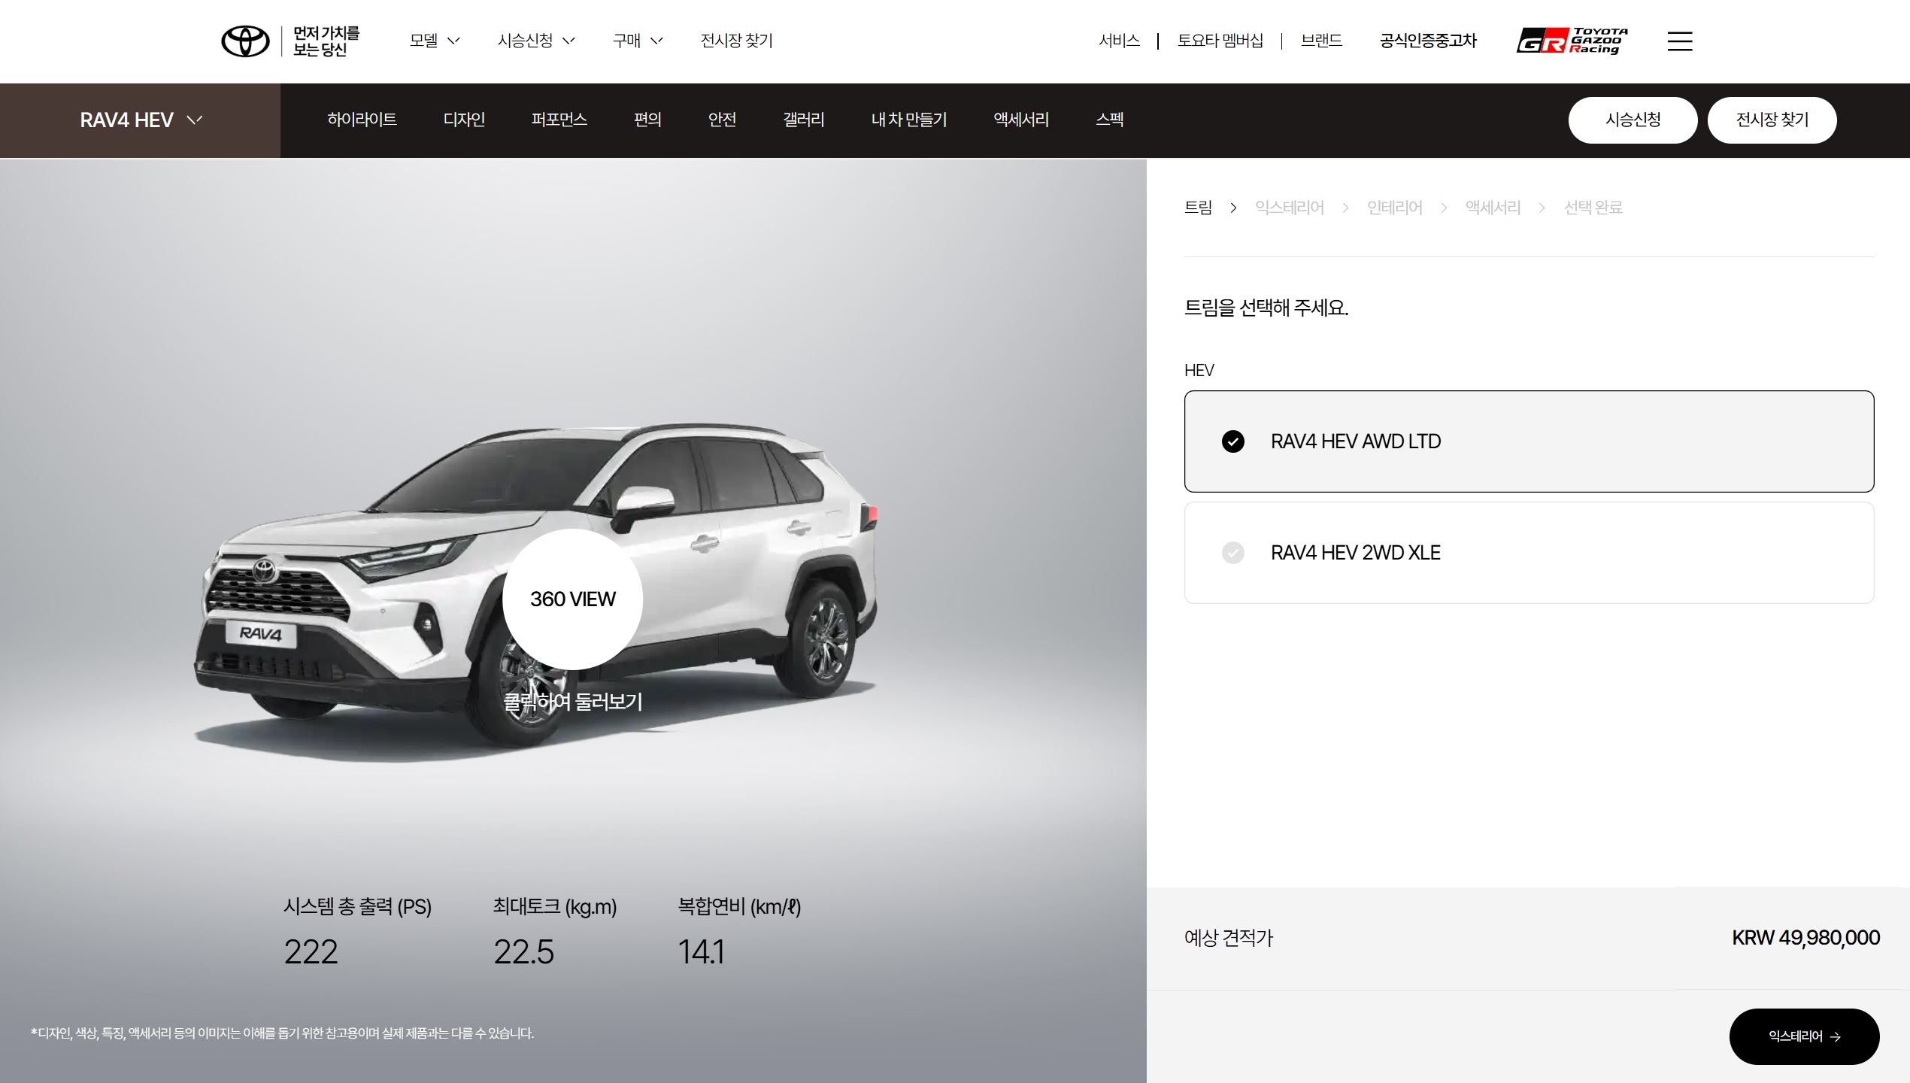Image resolution: width=1910 pixels, height=1083 pixels.
Task: Click the arrow on the 익스테리어 button
Action: coord(1836,1036)
